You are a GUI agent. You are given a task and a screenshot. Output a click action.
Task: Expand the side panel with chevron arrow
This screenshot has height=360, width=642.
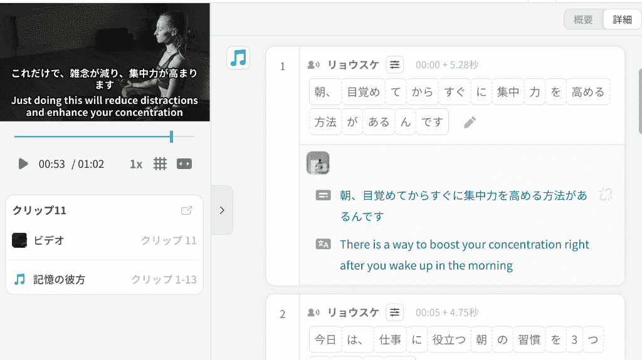222,210
